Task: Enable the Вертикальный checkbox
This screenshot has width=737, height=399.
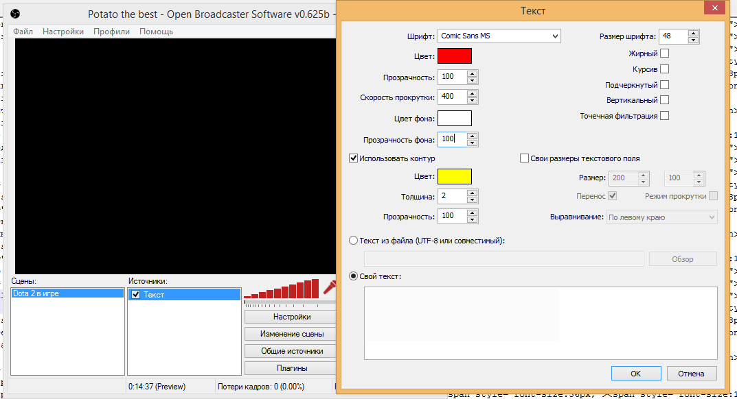Action: [665, 100]
